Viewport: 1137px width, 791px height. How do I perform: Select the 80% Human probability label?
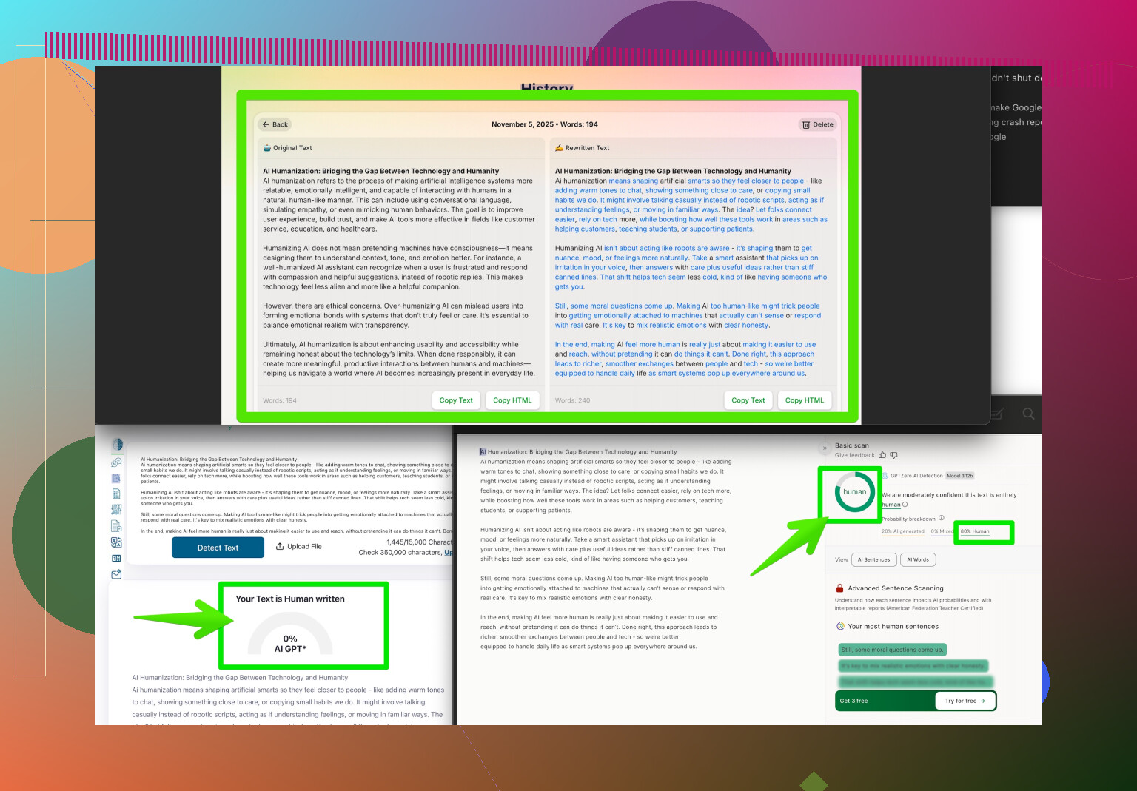tap(975, 531)
